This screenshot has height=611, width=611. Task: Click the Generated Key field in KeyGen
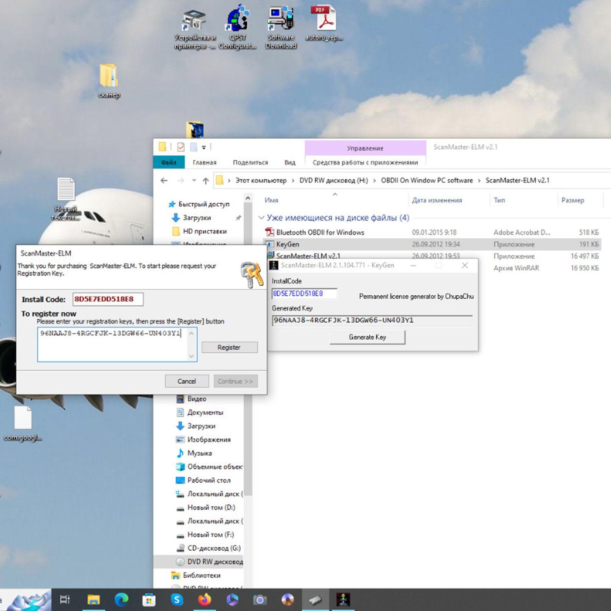(x=372, y=321)
